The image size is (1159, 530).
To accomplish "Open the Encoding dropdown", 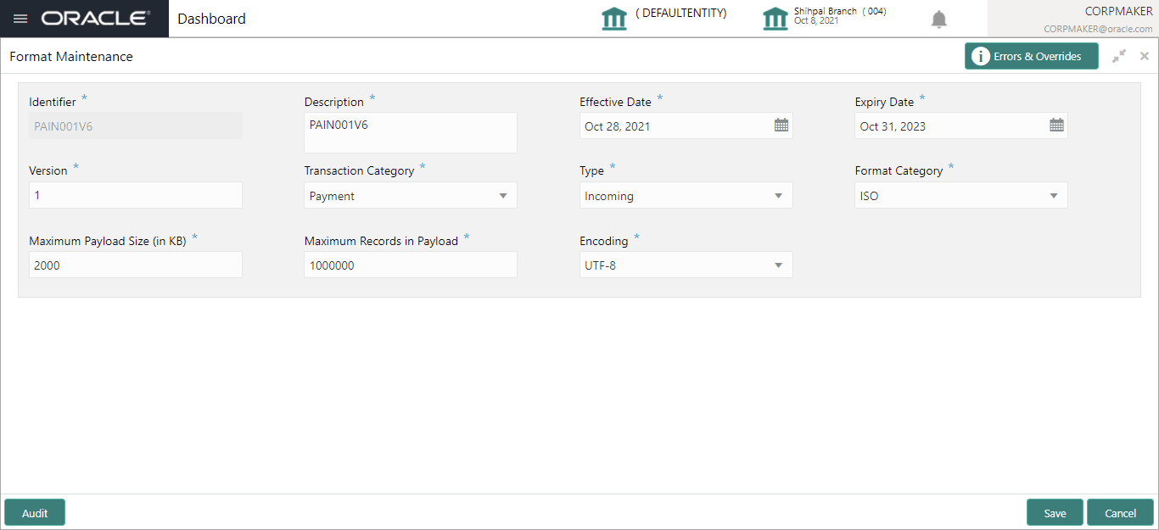I will 778,265.
